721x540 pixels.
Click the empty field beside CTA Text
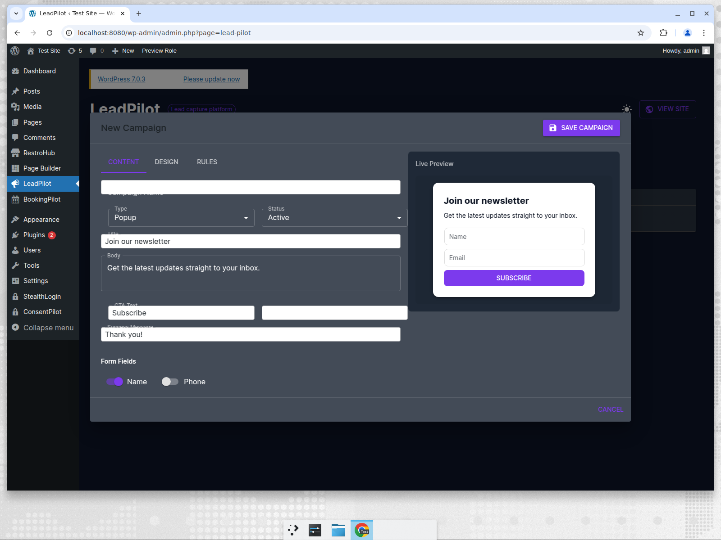point(335,313)
